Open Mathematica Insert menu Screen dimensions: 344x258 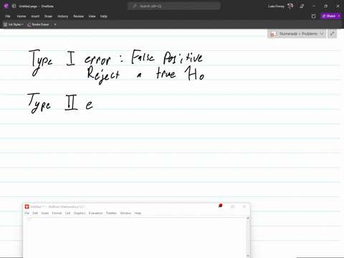pyautogui.click(x=45, y=213)
